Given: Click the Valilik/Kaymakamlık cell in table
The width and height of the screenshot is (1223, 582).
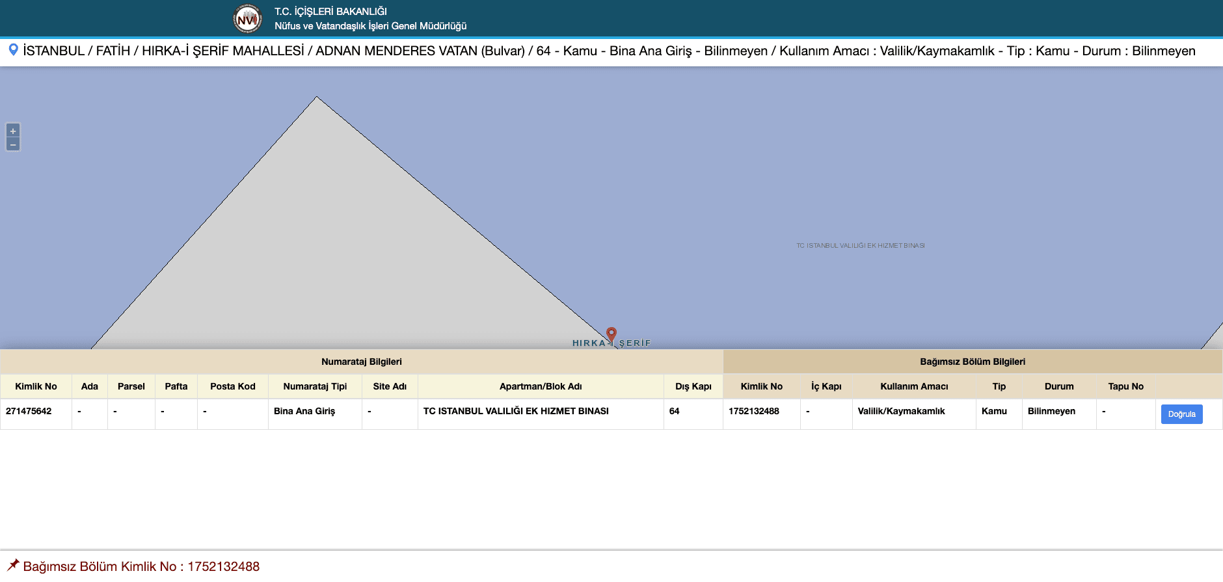Looking at the screenshot, I should pyautogui.click(x=901, y=411).
